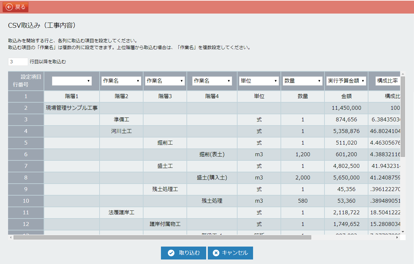Click cell 準備工 in row 3

click(x=121, y=119)
